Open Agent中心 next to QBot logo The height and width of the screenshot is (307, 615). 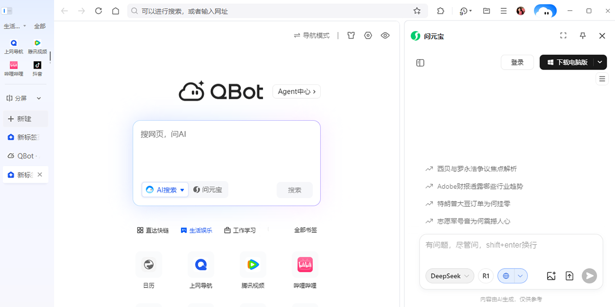[297, 92]
